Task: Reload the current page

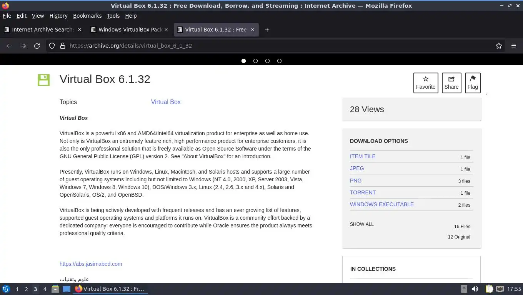Action: pyautogui.click(x=37, y=46)
